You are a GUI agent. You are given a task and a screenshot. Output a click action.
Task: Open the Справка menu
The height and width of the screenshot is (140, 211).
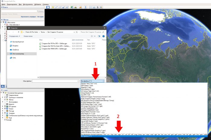click(x=46, y=5)
